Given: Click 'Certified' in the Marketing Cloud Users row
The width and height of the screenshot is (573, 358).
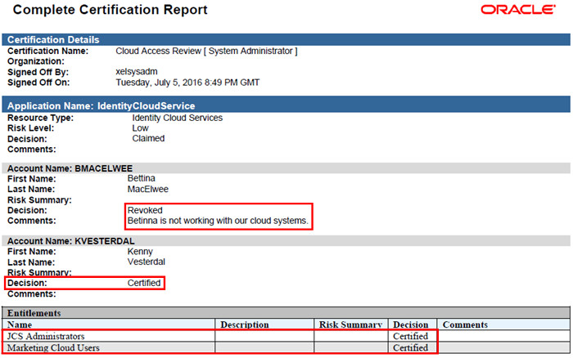Looking at the screenshot, I should tap(410, 347).
